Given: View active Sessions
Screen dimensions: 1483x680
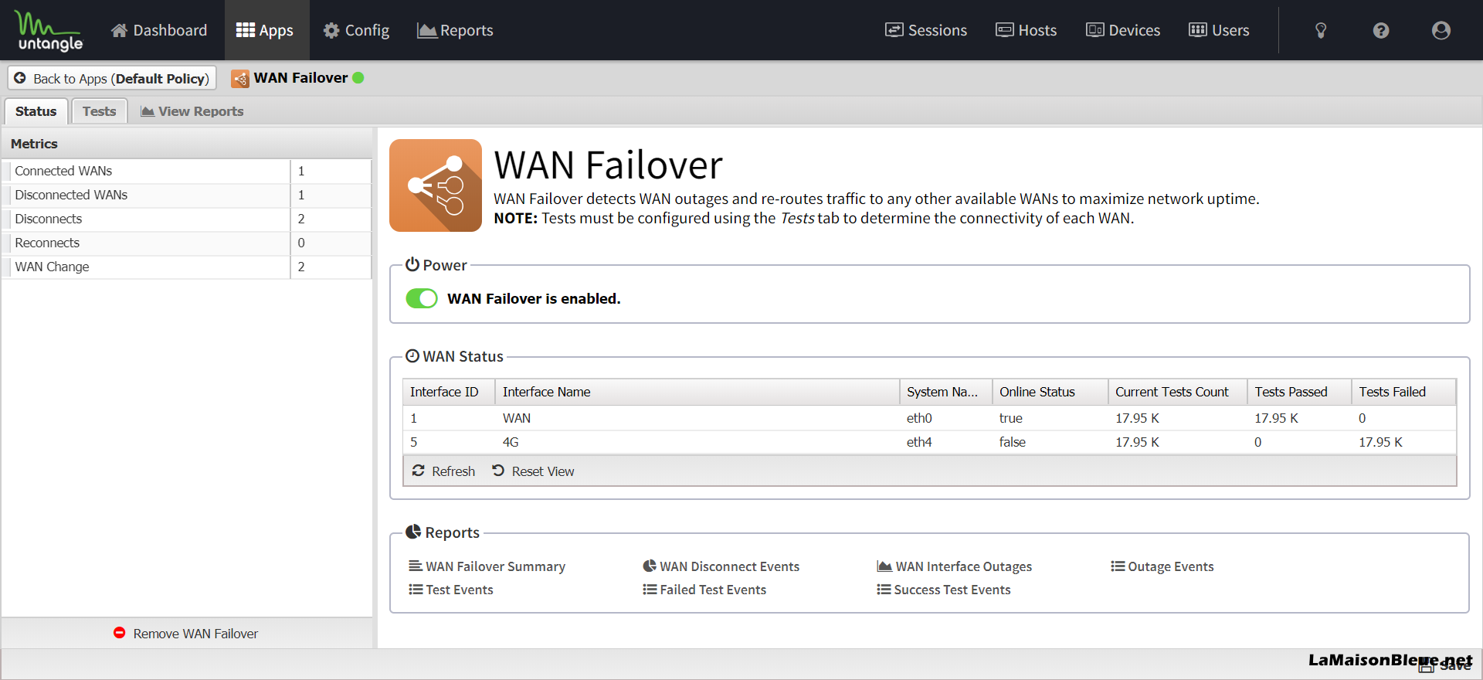Looking at the screenshot, I should pos(926,30).
